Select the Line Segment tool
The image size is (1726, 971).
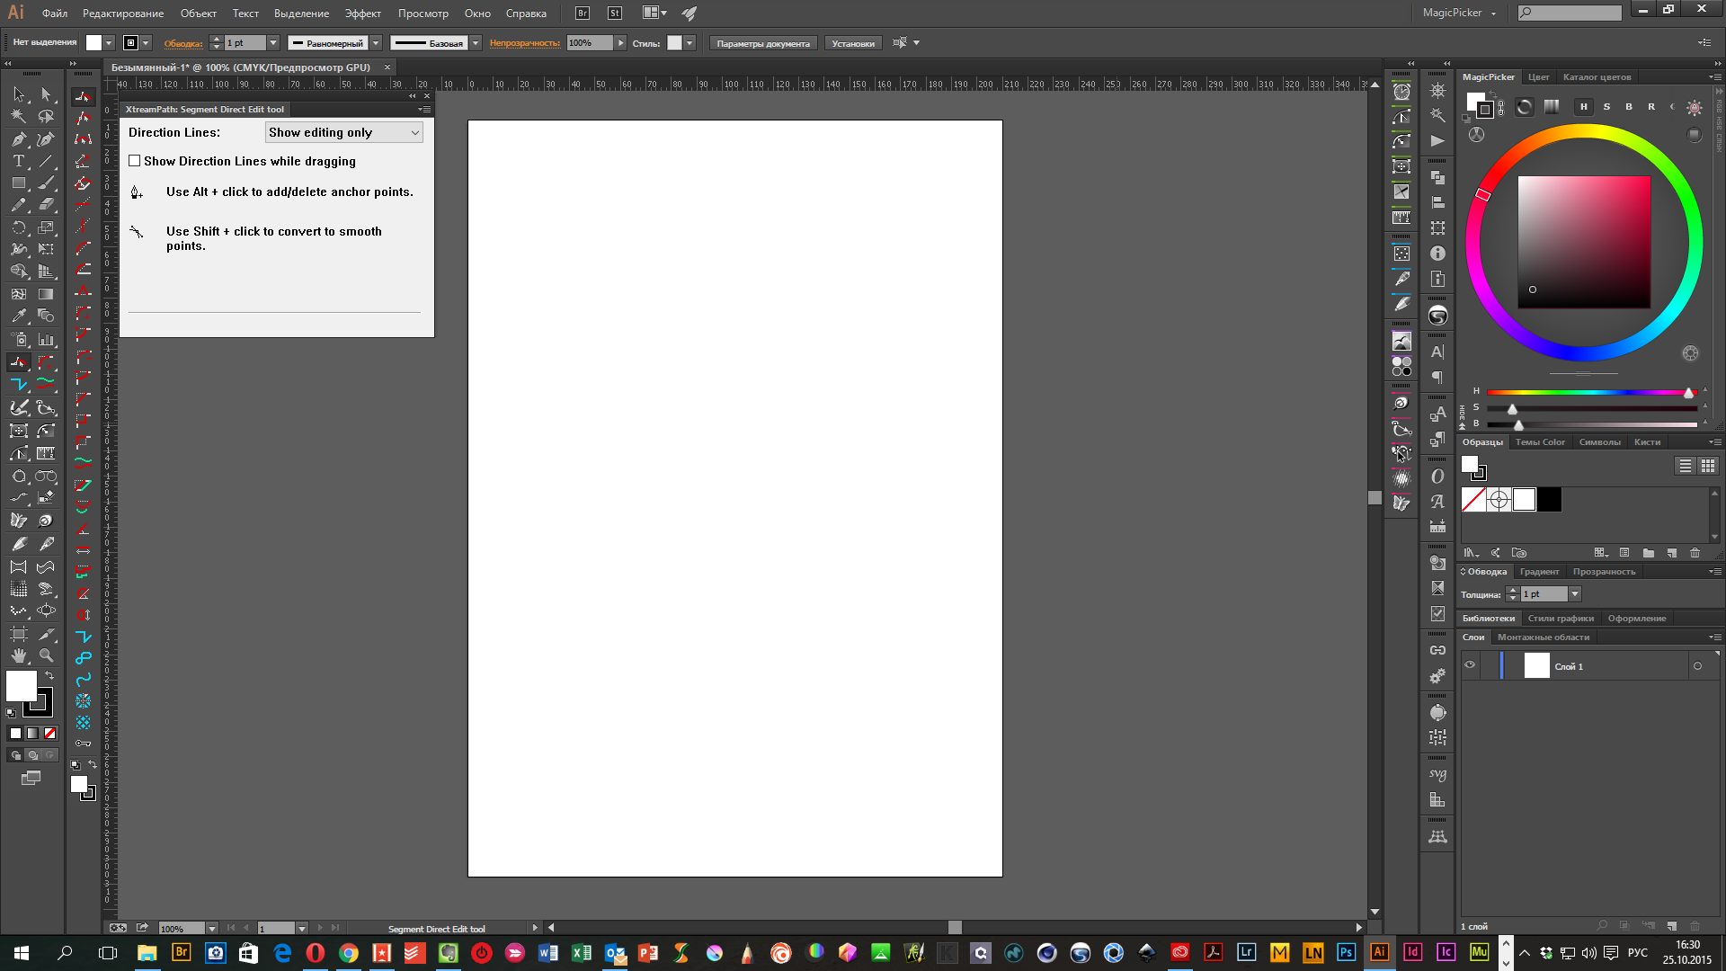[46, 161]
